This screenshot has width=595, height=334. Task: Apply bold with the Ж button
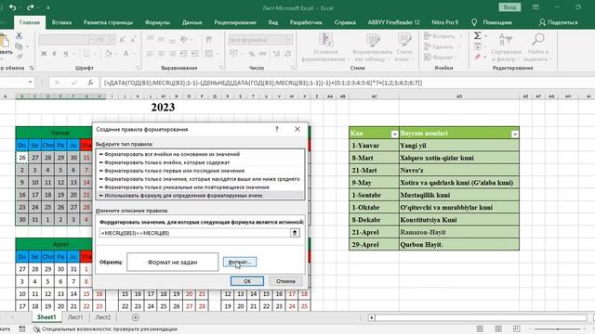coord(44,54)
